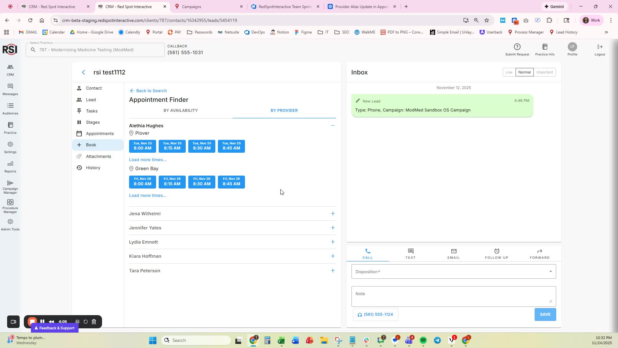Expand the Jena Wilhelmi provider section

(332, 214)
